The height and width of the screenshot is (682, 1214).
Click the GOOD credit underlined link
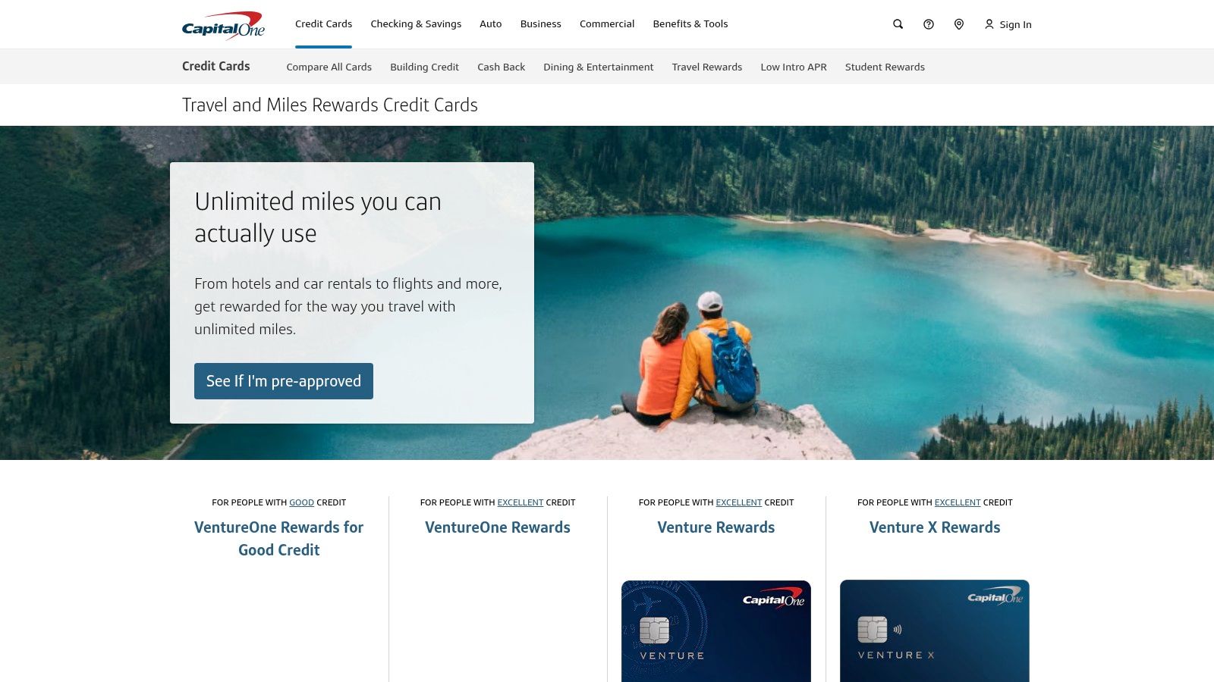[x=301, y=502]
